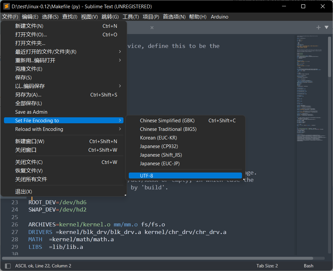
Task: Expand the reopen with encoding submenu arrow
Action: 120,60
